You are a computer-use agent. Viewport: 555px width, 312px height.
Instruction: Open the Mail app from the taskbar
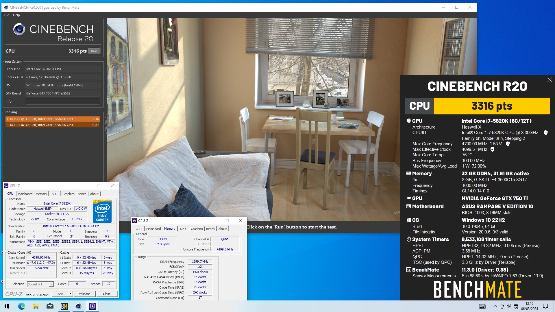tap(50, 306)
